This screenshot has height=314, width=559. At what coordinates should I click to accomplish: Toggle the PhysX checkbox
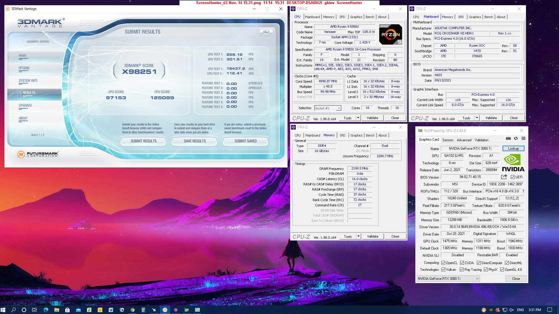click(486, 270)
